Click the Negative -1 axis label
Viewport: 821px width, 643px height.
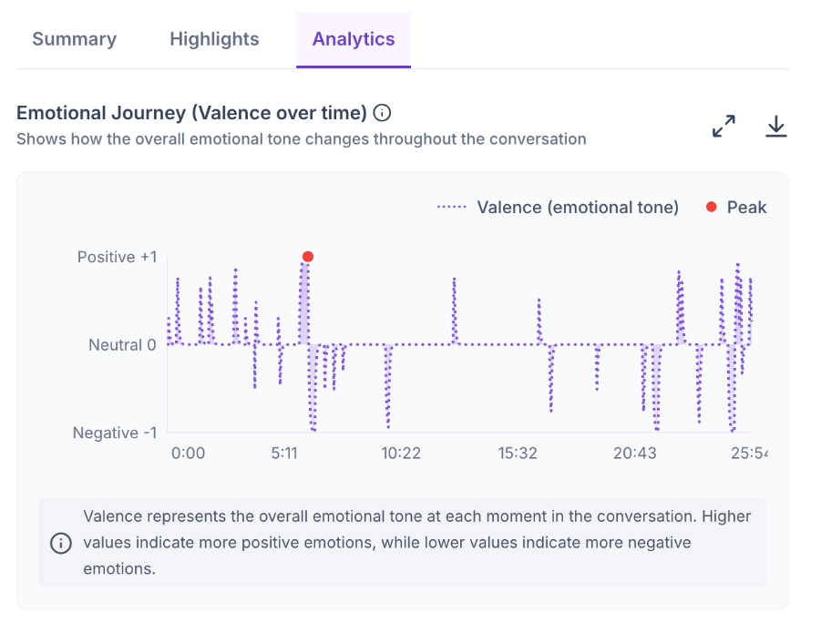coord(115,433)
